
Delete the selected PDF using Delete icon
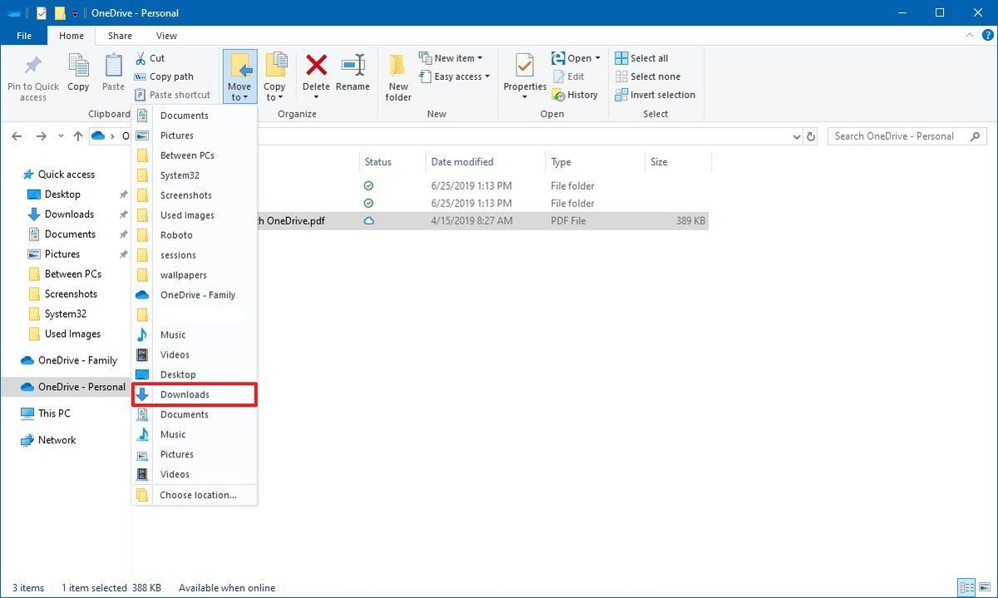coord(316,75)
